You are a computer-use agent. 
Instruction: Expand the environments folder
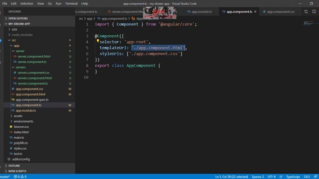point(39,121)
